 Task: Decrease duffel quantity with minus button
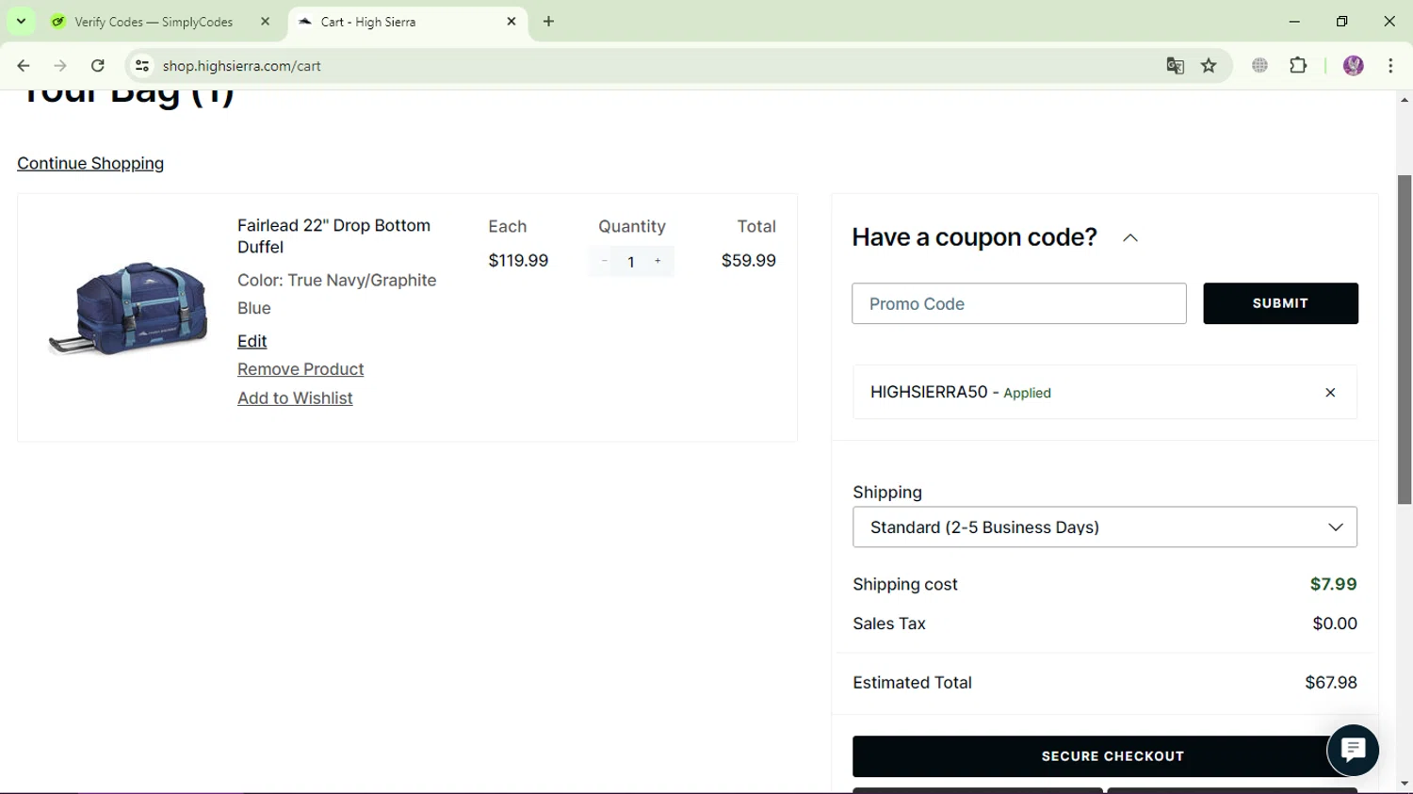(x=604, y=261)
